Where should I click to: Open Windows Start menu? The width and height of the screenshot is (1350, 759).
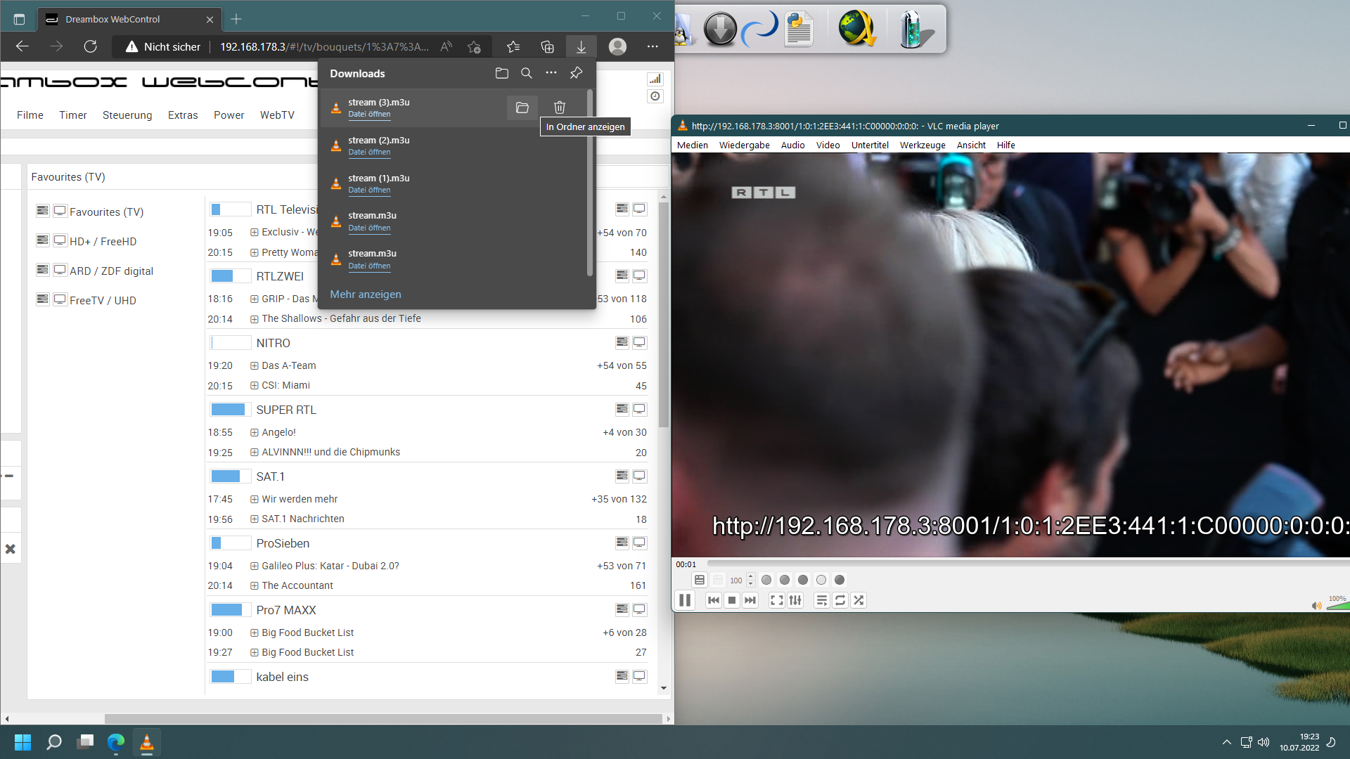[22, 742]
